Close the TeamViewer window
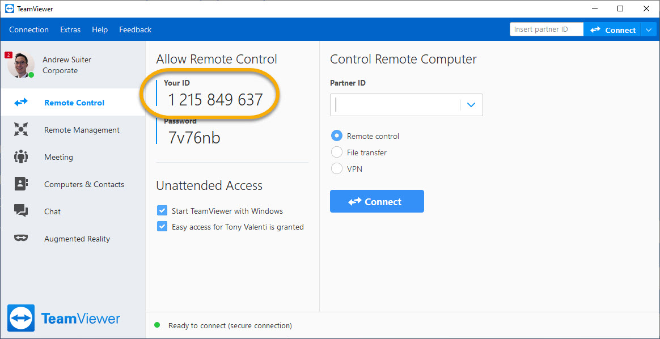660x339 pixels. pos(646,9)
